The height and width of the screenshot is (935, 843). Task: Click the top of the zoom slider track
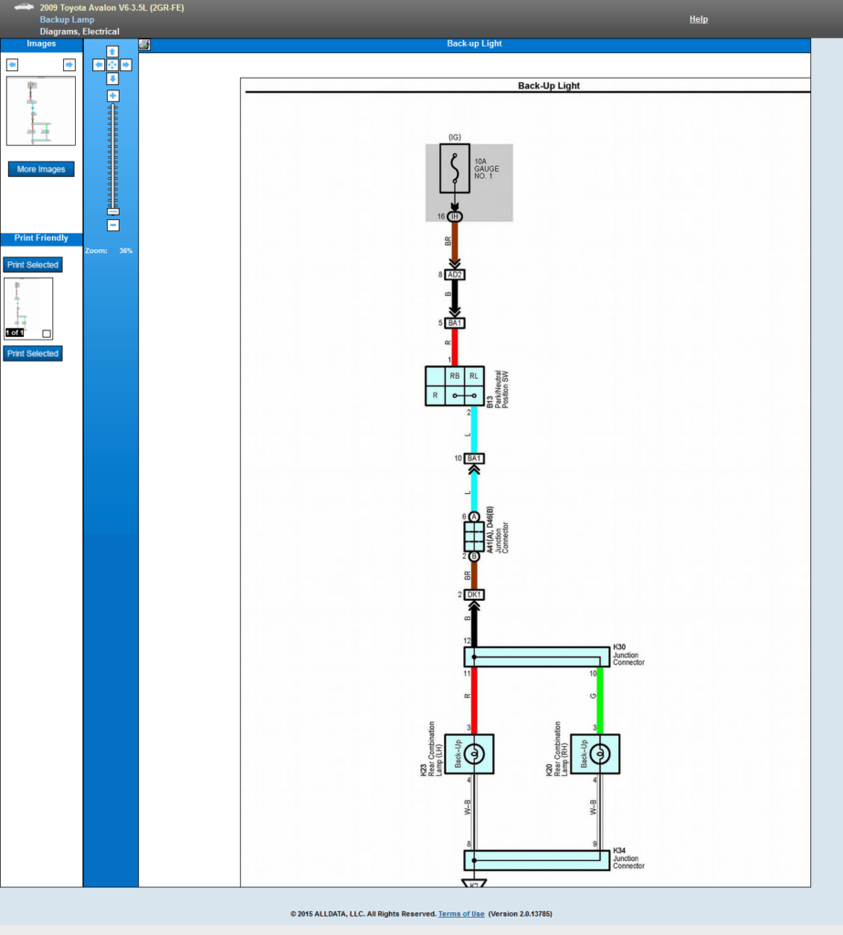coord(112,106)
